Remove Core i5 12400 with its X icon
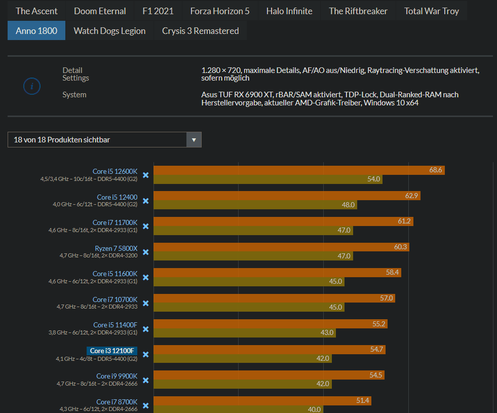The image size is (497, 413). 146,201
